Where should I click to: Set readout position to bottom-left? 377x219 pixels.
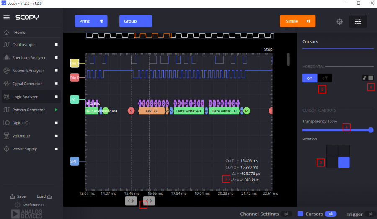[332, 163]
